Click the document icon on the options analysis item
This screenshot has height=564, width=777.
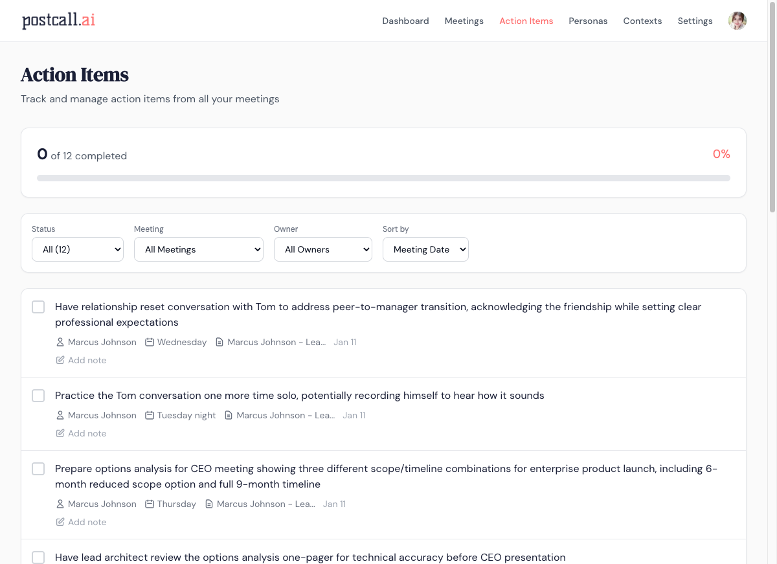208,504
